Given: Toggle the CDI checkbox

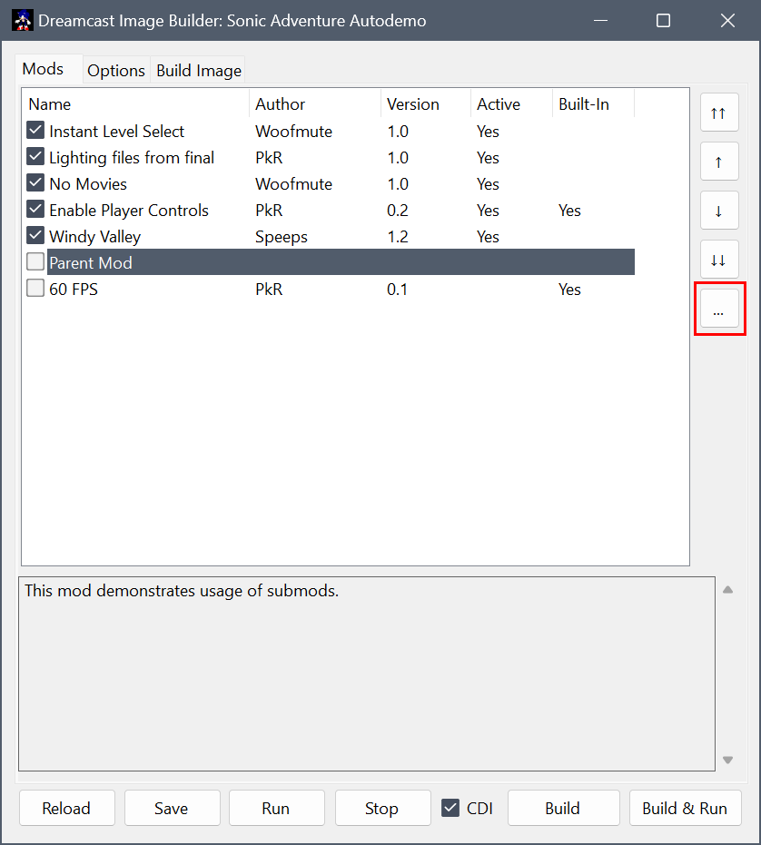Looking at the screenshot, I should [x=450, y=808].
